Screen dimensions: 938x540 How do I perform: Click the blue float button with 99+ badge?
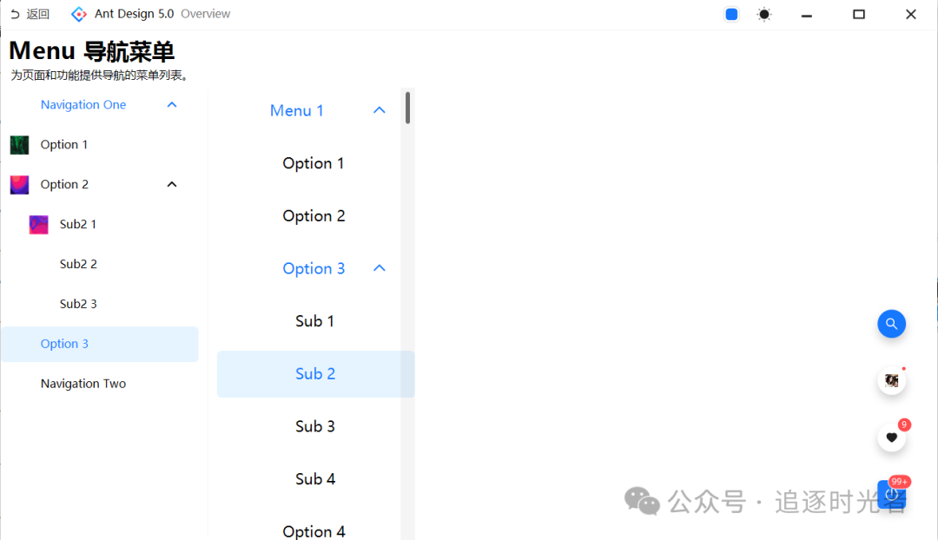(x=891, y=495)
